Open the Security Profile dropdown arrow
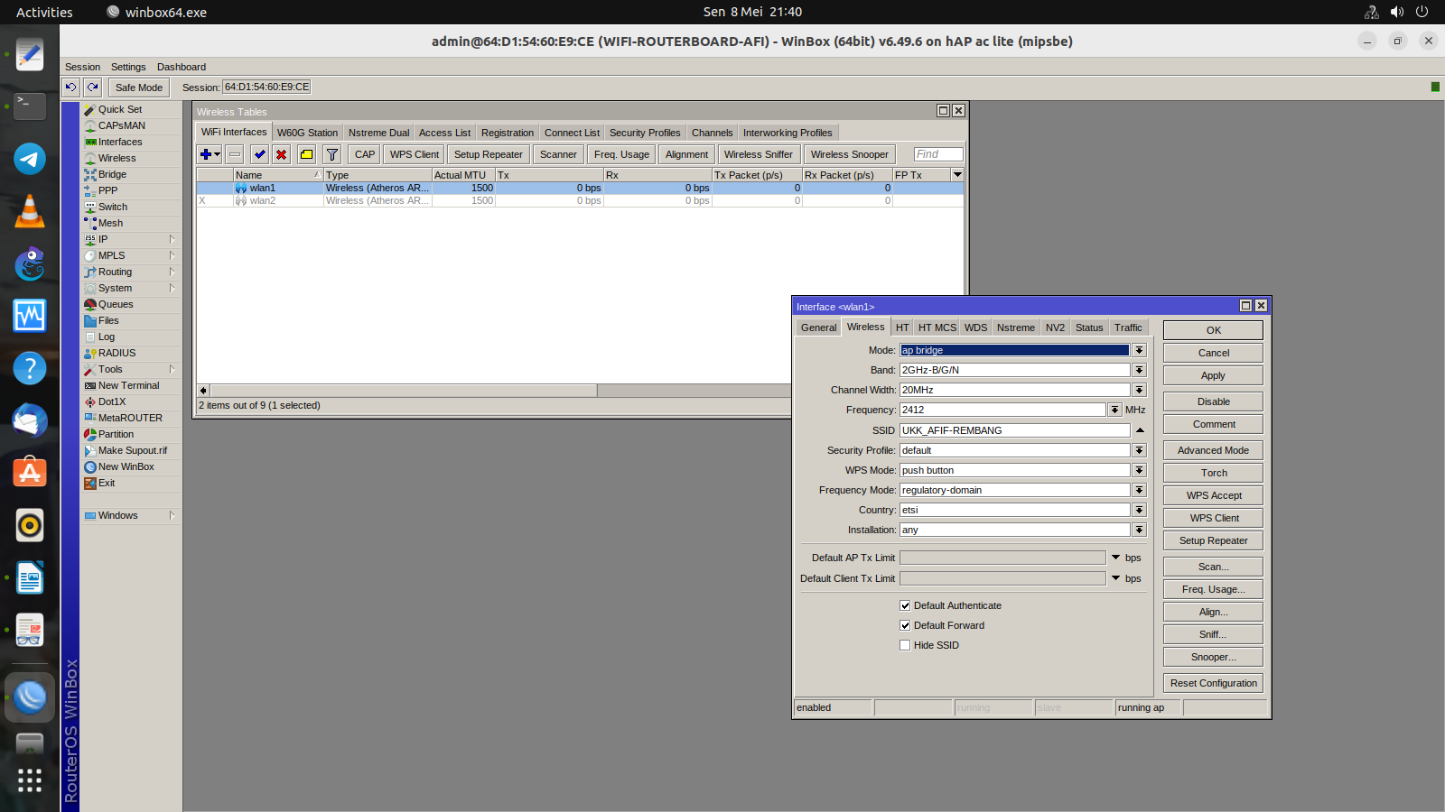This screenshot has width=1445, height=812. click(x=1140, y=450)
